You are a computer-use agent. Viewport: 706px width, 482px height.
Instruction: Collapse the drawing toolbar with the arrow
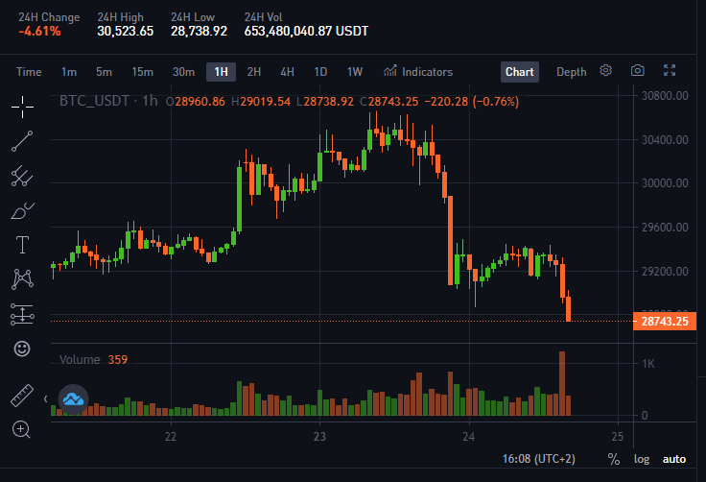point(45,399)
